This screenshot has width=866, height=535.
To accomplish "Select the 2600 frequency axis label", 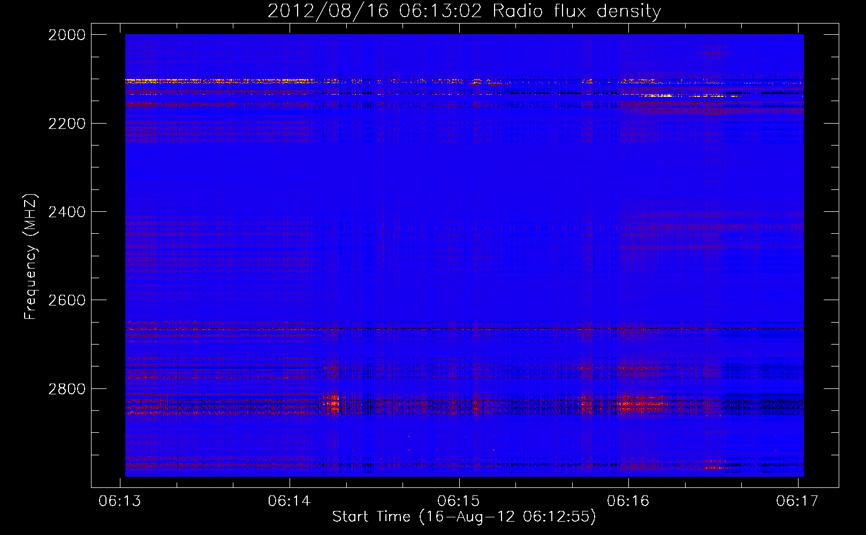I will (x=67, y=300).
